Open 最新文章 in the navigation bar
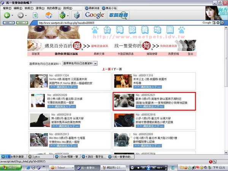Screen dimensions: 228x171 [99, 54]
